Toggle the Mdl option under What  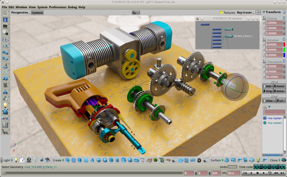pos(268,86)
